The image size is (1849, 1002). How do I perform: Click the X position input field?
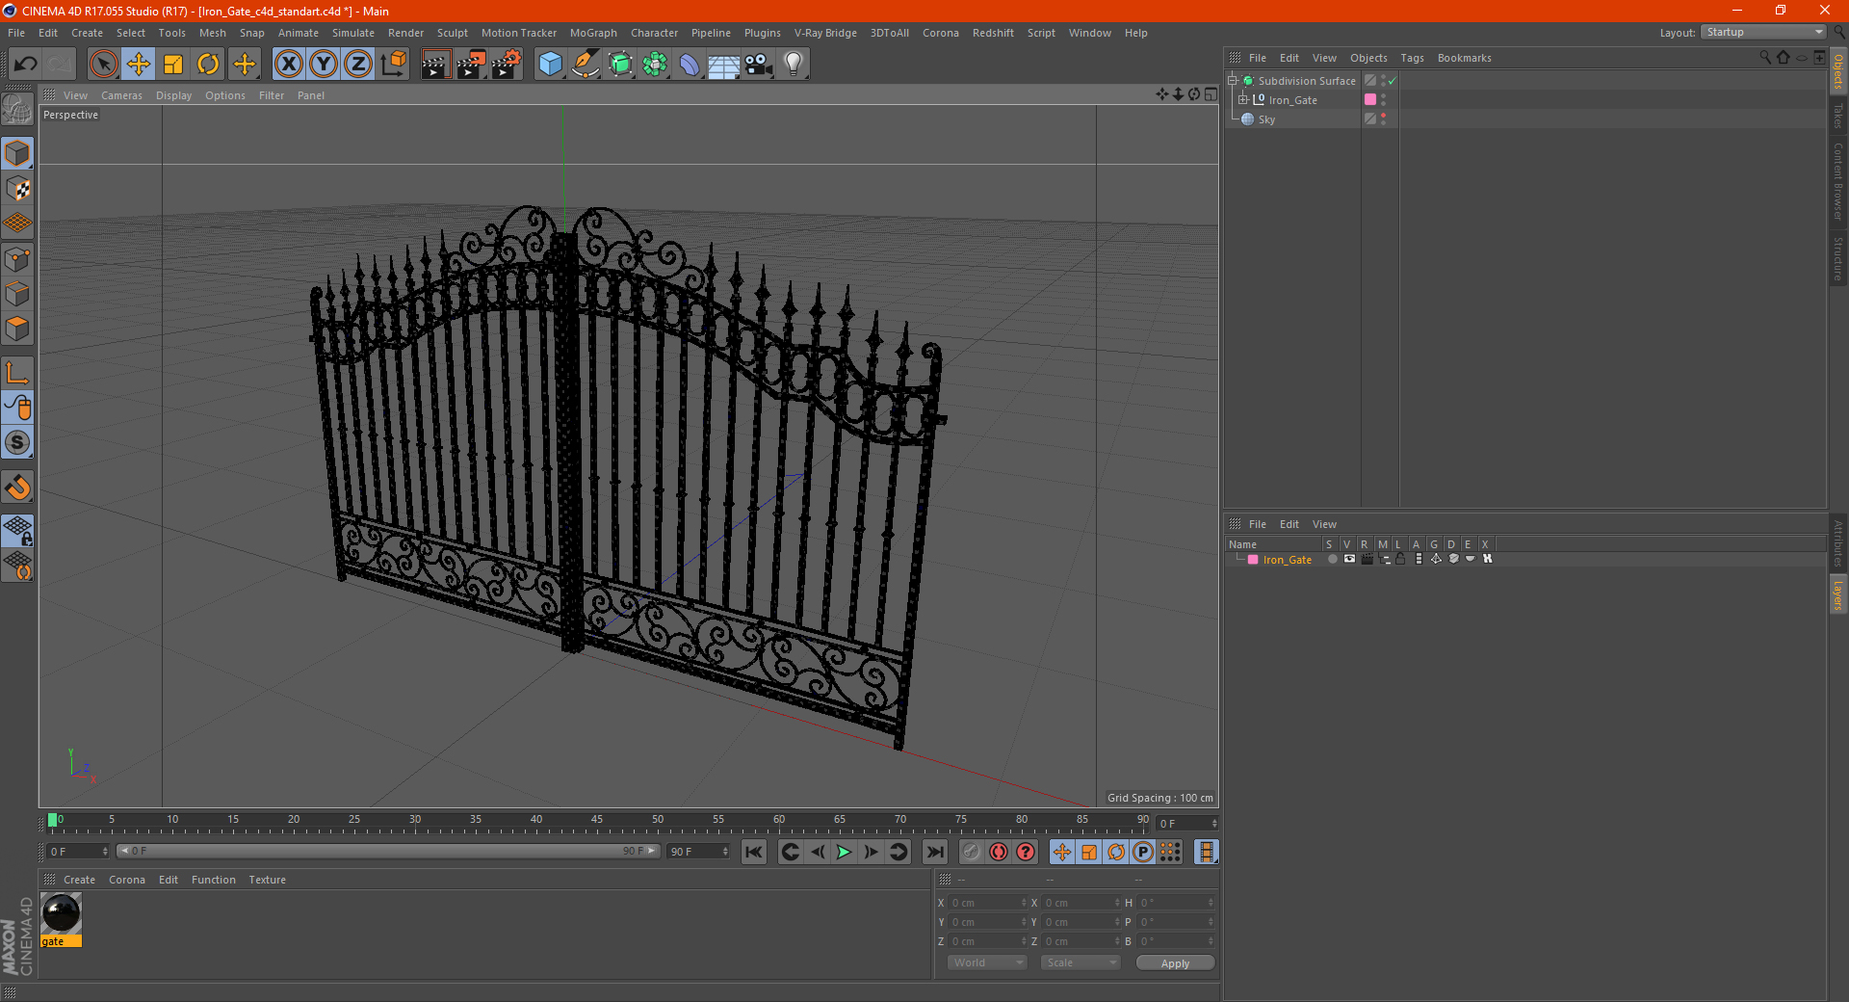tap(987, 903)
